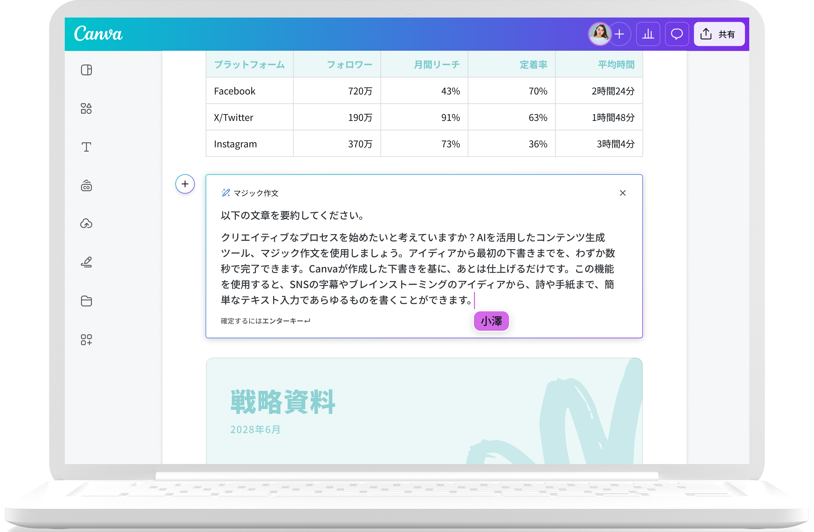Click the 43% reach cell
Screen dimensions: 814x532
[425, 91]
